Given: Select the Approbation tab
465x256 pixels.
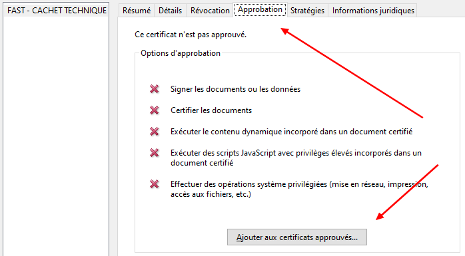Looking at the screenshot, I should pyautogui.click(x=260, y=9).
